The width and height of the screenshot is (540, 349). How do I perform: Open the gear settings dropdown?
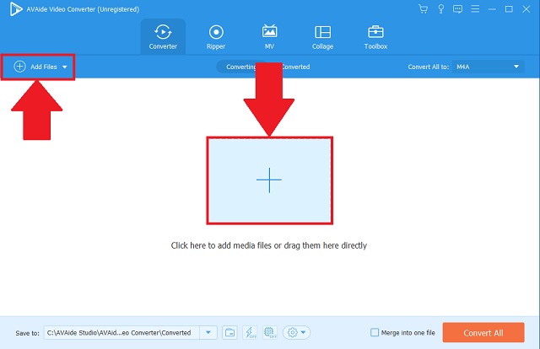(296, 333)
